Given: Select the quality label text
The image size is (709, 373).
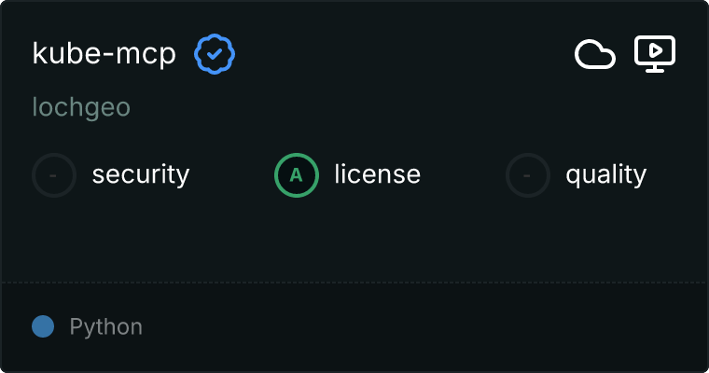Looking at the screenshot, I should point(605,174).
